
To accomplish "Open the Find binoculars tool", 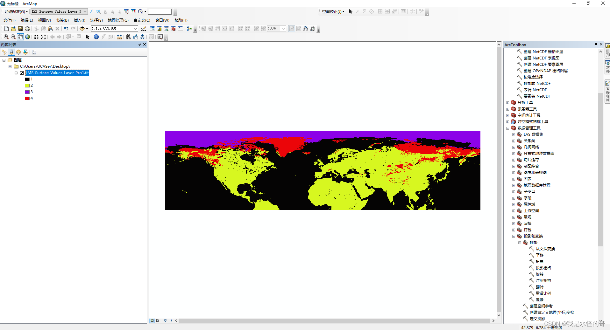I will pyautogui.click(x=128, y=37).
